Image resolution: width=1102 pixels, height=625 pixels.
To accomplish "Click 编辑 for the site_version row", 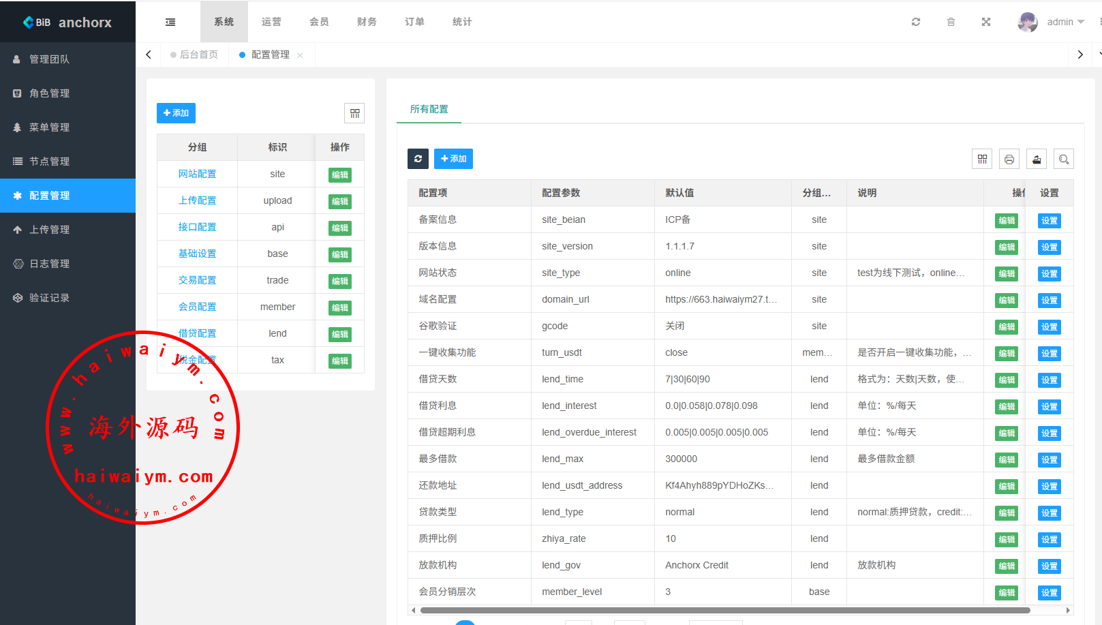I will [x=1006, y=247].
